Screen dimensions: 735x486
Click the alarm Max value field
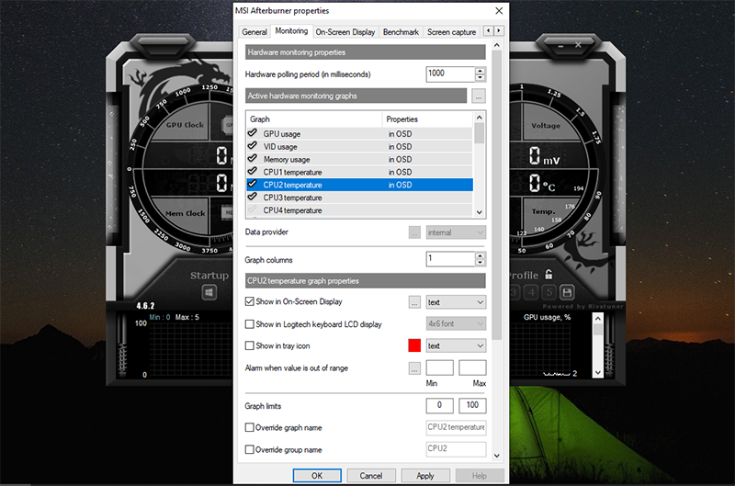coord(472,367)
